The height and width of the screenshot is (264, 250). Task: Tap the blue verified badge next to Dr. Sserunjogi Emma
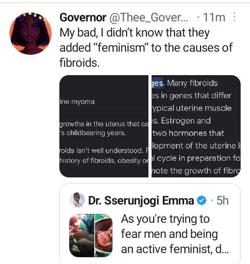pos(201,200)
